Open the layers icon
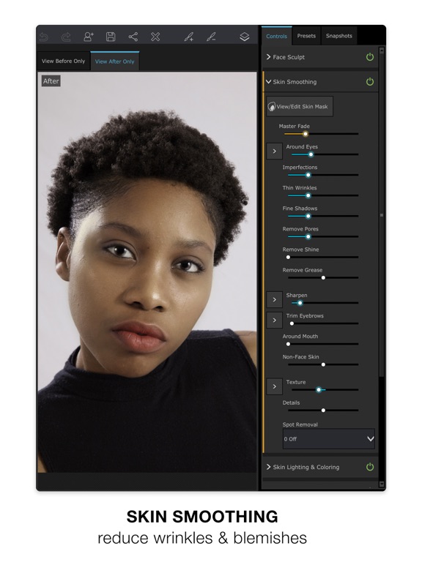The height and width of the screenshot is (562, 422). [245, 37]
